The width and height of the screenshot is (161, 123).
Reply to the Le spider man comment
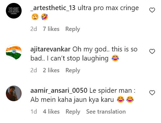pos(73,112)
